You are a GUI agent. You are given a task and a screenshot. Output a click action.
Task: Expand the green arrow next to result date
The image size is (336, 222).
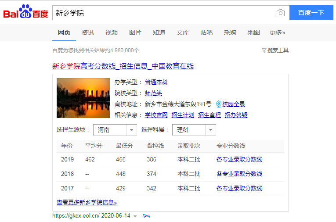coord(135,216)
